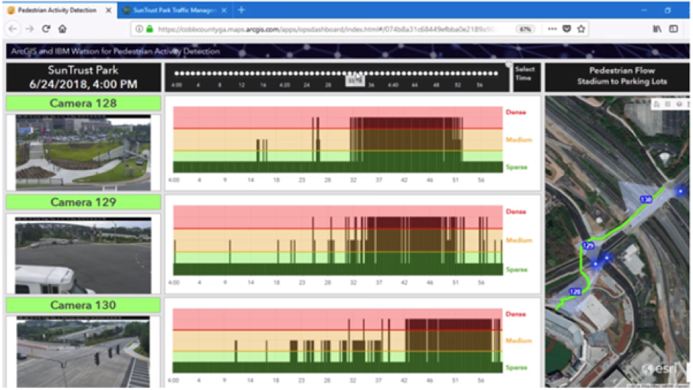Image resolution: width=693 pixels, height=390 pixels.
Task: Click the 129 camera marker on map
Action: (x=588, y=246)
